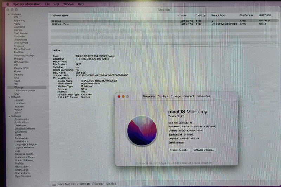Click Storage in the bottom path bar
Viewport: 281px width, 187px height.
98,184
